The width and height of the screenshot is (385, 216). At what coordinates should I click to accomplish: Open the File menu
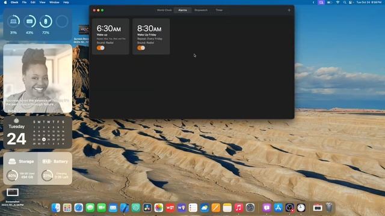pos(24,2)
